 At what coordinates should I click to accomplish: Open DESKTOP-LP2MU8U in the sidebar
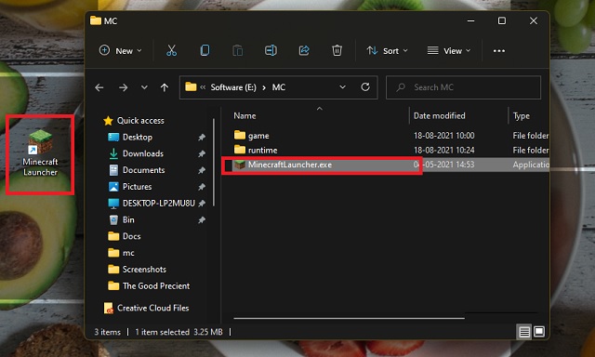[159, 204]
